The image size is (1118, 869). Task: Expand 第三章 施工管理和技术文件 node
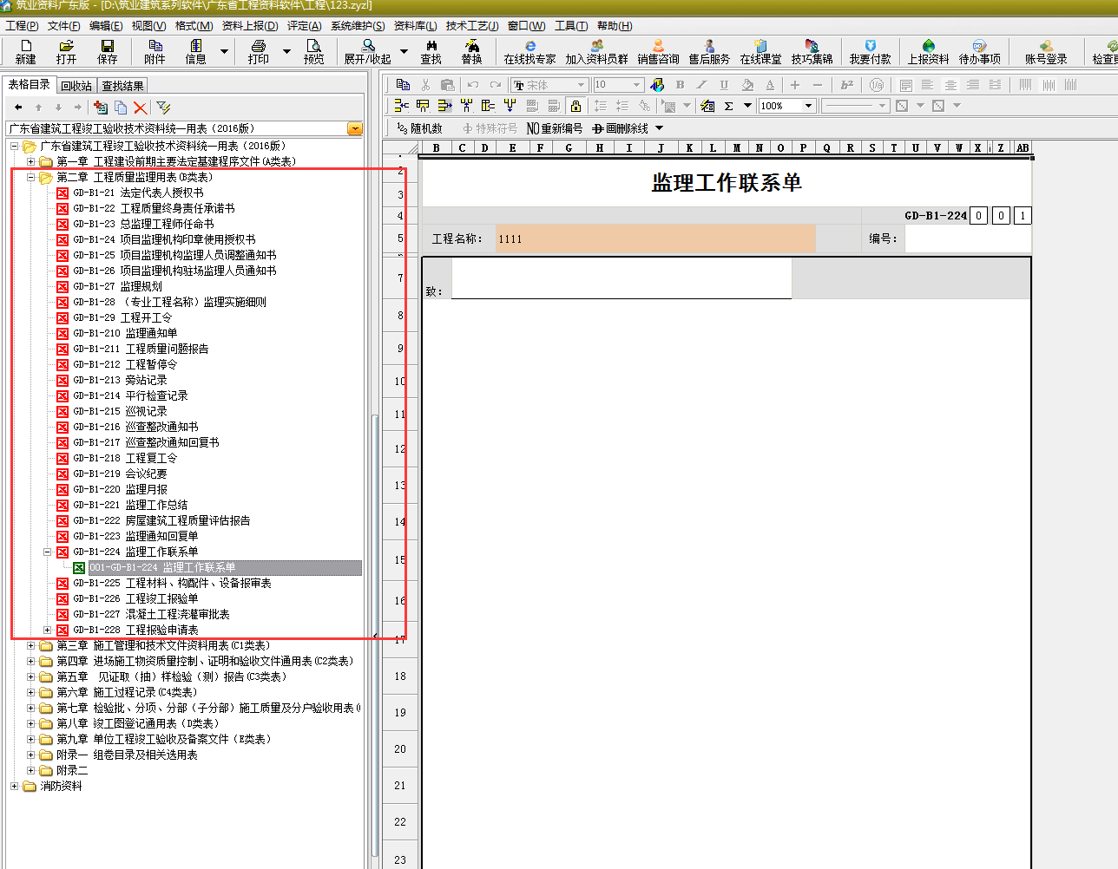30,645
